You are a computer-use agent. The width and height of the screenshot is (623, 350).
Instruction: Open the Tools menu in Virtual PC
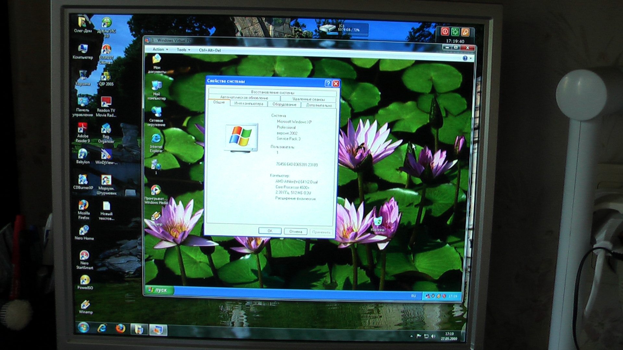[183, 50]
